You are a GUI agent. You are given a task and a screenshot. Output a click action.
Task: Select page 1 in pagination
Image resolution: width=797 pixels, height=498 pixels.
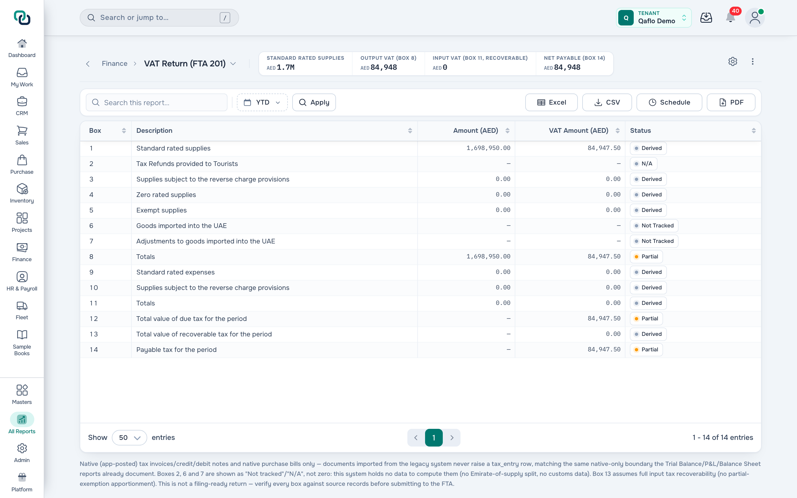point(434,438)
